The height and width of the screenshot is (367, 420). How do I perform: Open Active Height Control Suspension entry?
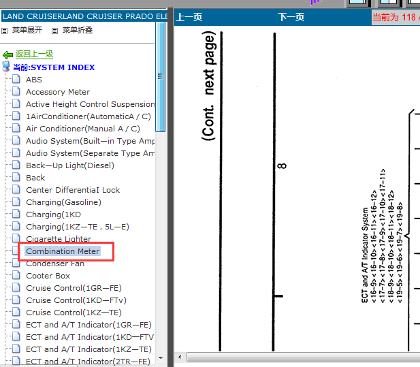pos(90,104)
